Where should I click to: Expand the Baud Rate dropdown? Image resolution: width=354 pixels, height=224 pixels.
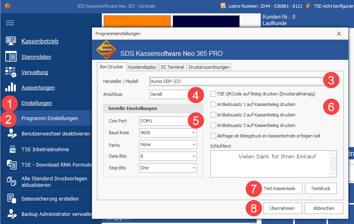coord(194,133)
